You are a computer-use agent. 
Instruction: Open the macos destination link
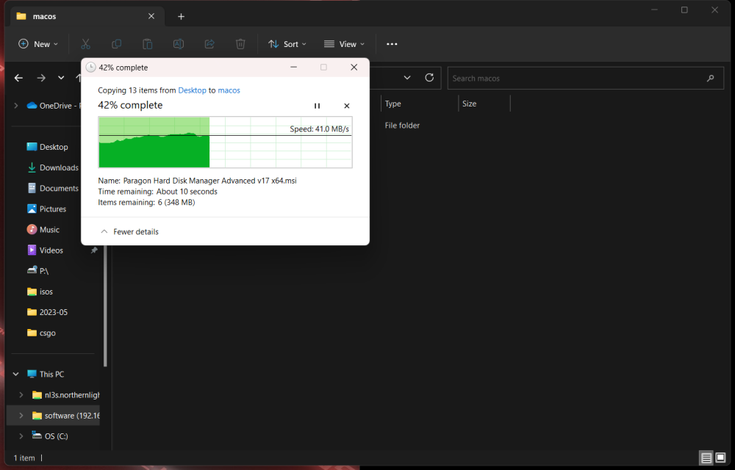pyautogui.click(x=229, y=90)
